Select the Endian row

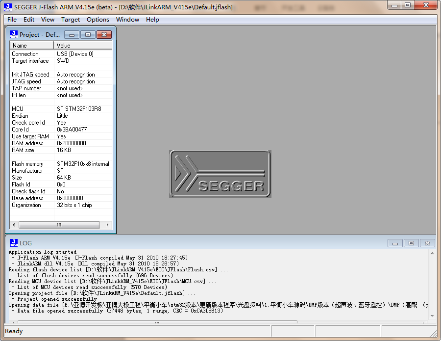coord(61,116)
